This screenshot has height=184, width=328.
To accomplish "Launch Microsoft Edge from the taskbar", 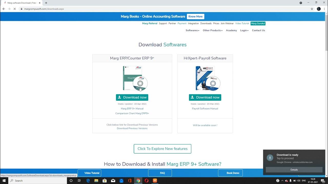I will point(88,181).
